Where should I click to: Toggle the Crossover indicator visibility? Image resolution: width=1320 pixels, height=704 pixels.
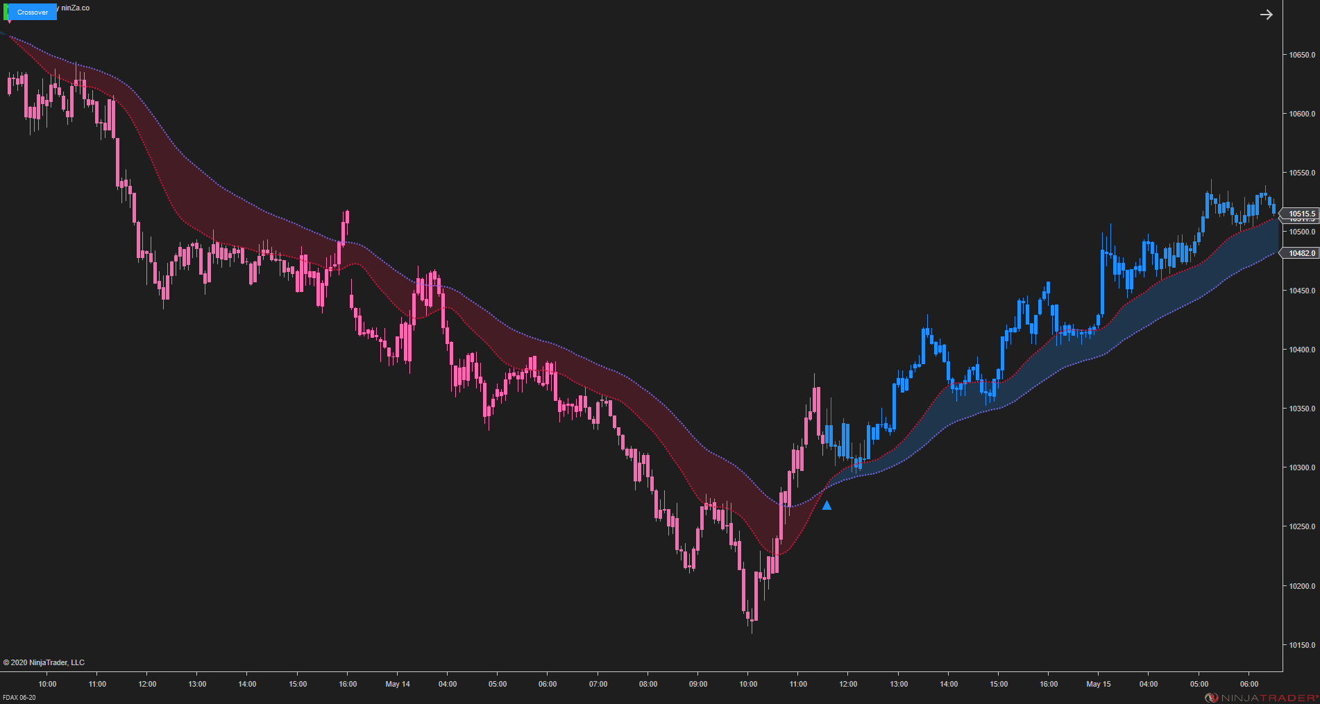[x=32, y=12]
